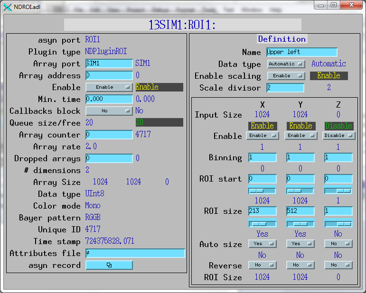Click the Y ROI start slider

coord(300,191)
